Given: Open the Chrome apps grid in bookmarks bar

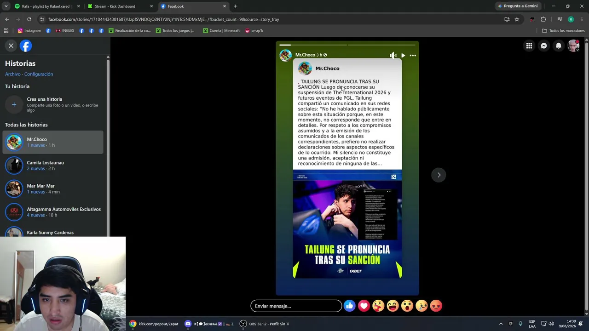Looking at the screenshot, I should coord(6,31).
